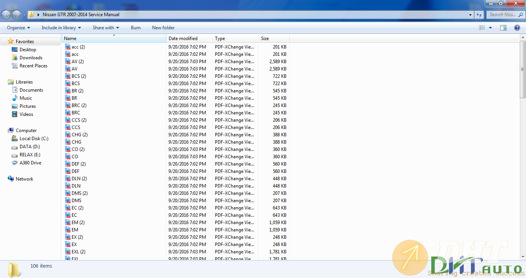Select the file named DMS
The image size is (526, 278).
77,201
